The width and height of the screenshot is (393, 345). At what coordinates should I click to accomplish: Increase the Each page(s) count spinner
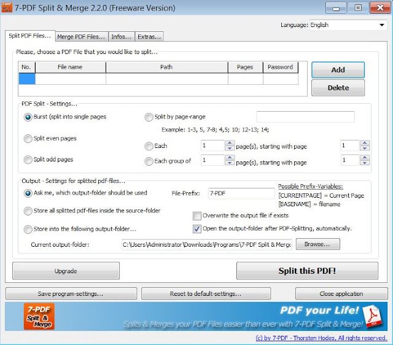[230, 143]
